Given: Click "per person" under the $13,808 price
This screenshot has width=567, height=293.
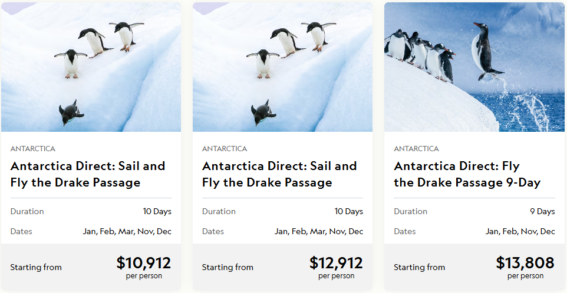Looking at the screenshot, I should (x=526, y=275).
